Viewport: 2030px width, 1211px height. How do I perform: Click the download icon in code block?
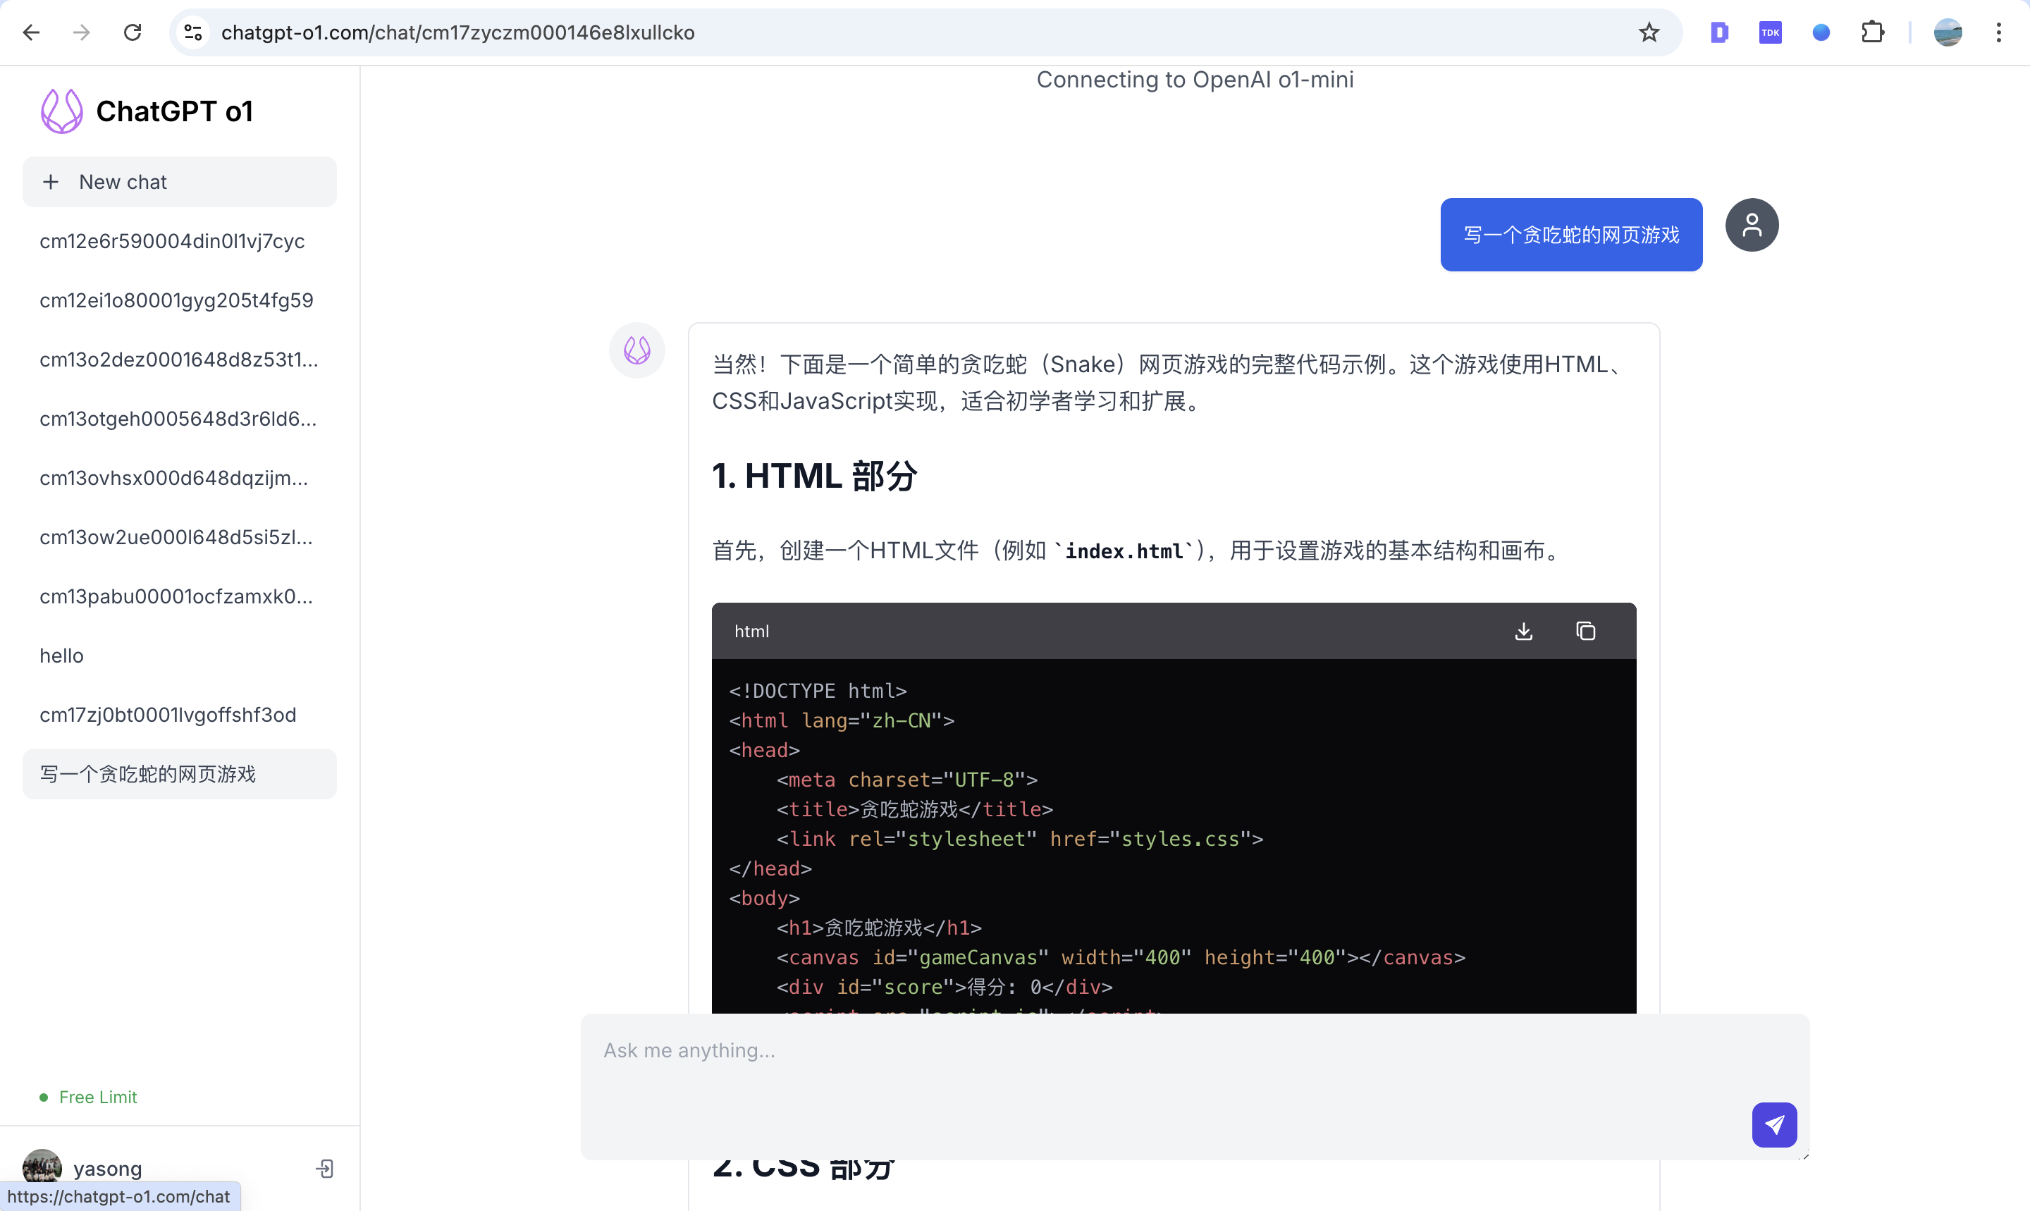(x=1524, y=632)
